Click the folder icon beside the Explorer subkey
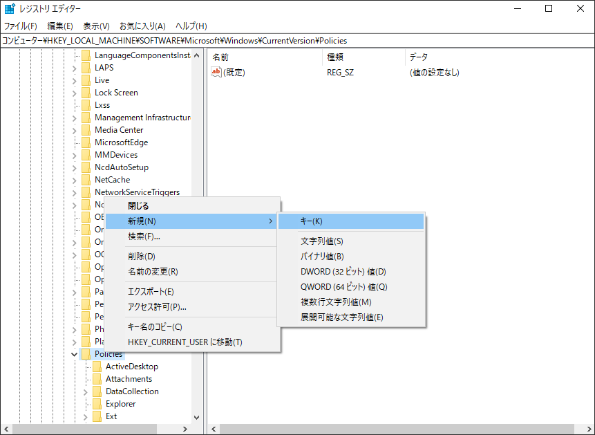595x435 pixels. point(96,403)
